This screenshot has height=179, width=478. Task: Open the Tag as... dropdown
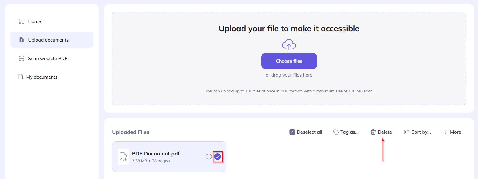pos(346,132)
